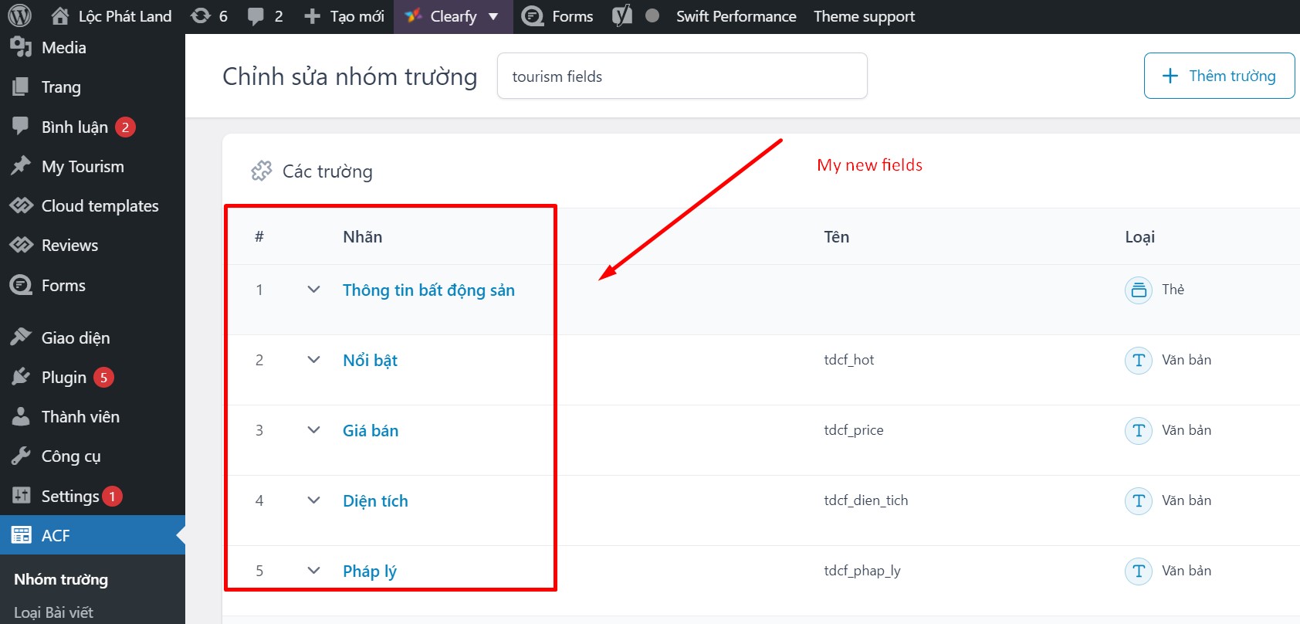Click the text type icon in tdcf_dien_tich row
This screenshot has height=624, width=1300.
tap(1139, 501)
